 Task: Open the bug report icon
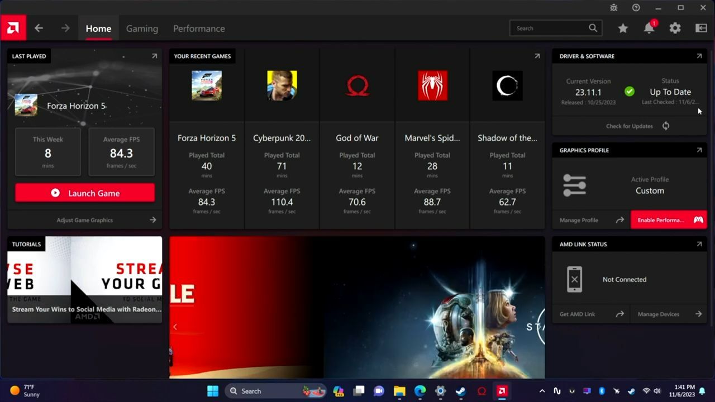coord(614,8)
